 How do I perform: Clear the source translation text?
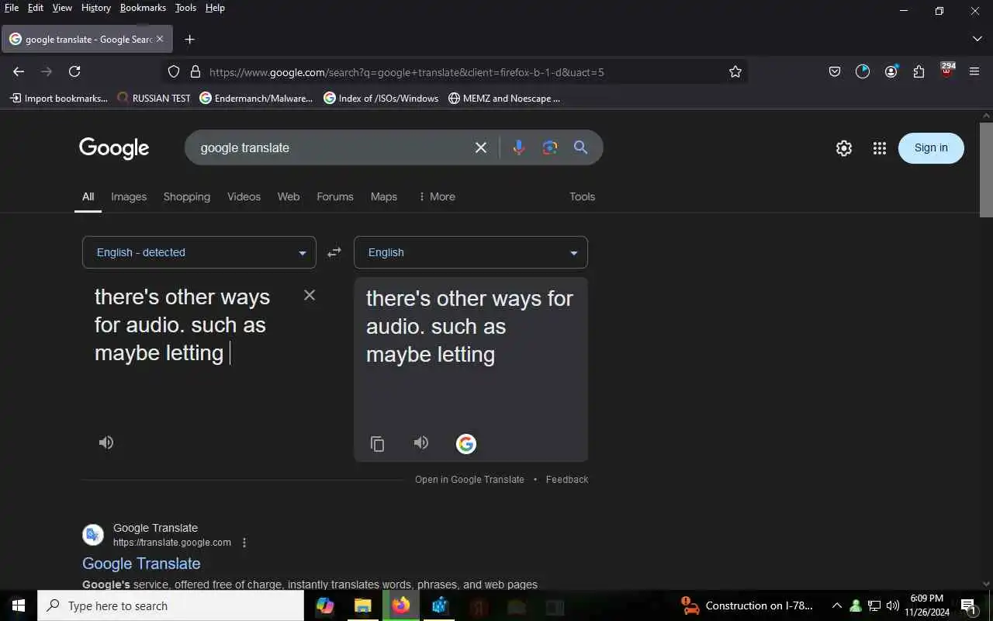(310, 295)
